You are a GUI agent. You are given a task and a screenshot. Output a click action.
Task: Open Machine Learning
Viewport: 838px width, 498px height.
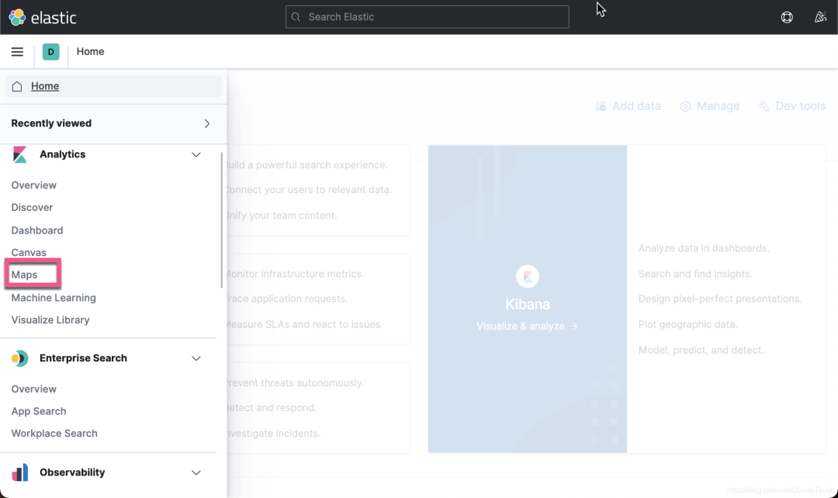[x=54, y=298]
